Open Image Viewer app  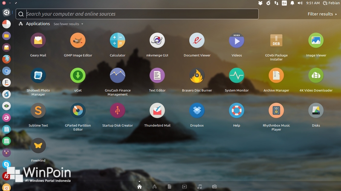pos(316,40)
